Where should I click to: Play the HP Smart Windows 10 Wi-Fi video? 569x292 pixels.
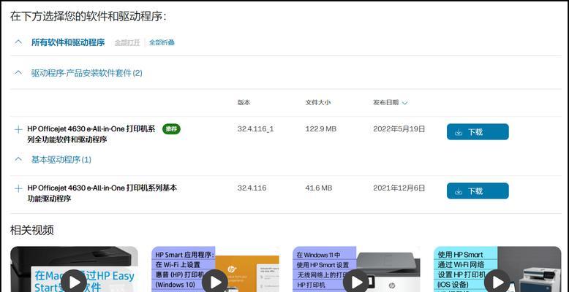[215, 282]
